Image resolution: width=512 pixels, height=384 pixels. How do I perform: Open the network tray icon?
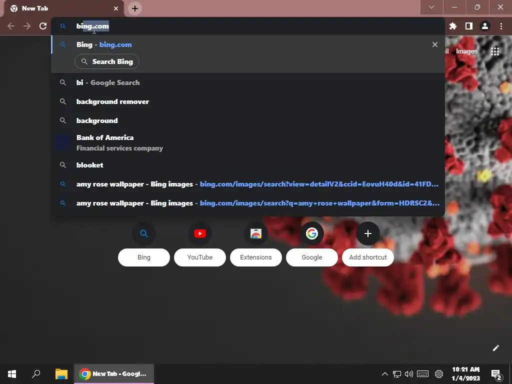tap(396, 374)
